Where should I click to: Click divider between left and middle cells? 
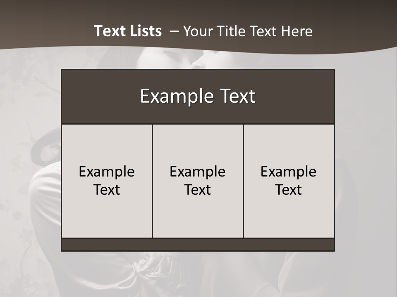(x=152, y=181)
